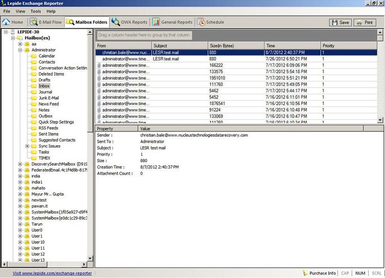
Task: Click the Administrator mailbox icon
Action: pos(27,50)
